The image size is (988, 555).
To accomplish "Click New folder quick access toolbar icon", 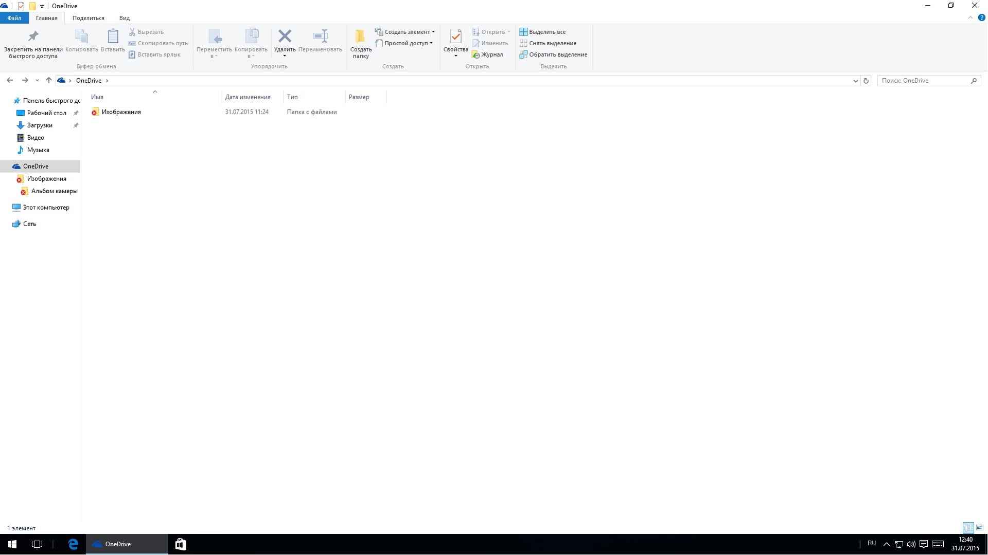I will click(x=32, y=6).
